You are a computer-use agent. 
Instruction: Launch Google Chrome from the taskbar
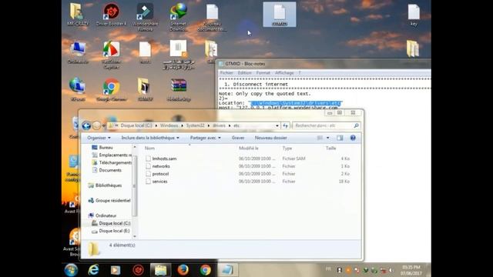coord(206,270)
